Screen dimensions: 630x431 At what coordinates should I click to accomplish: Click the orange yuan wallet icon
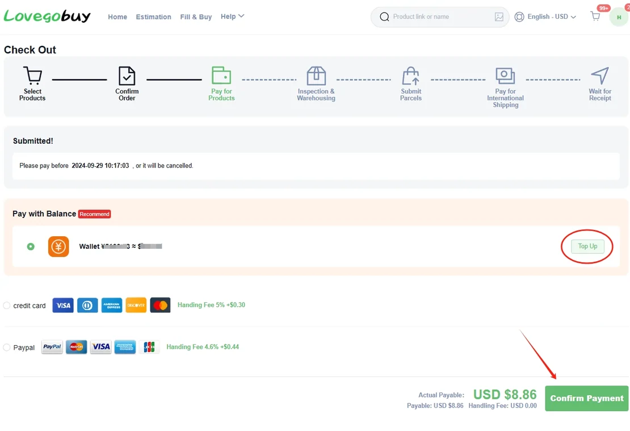pyautogui.click(x=58, y=246)
